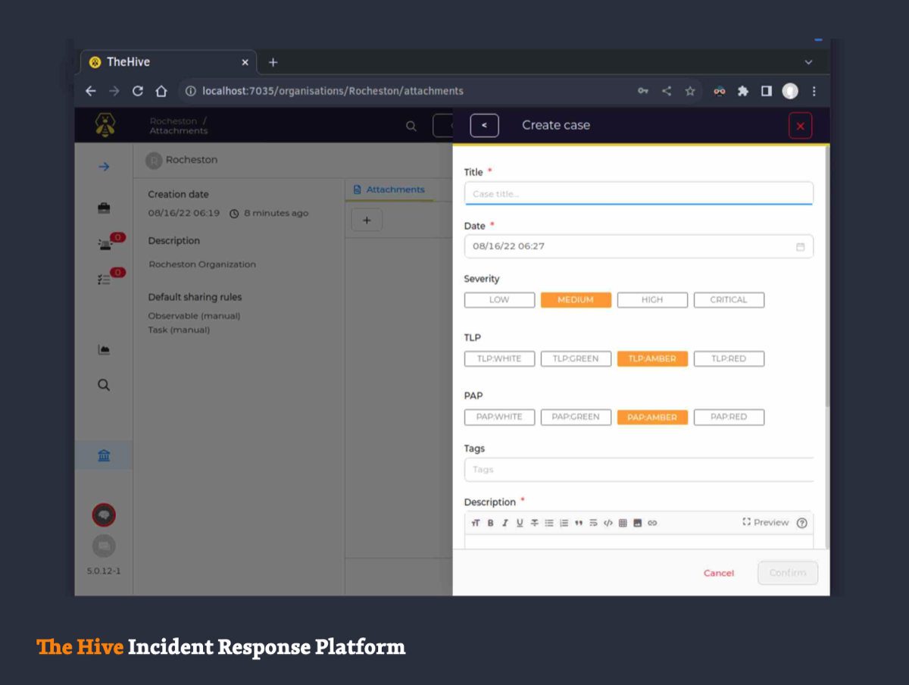Open the tasks checklist icon in sidebar
909x685 pixels.
click(x=105, y=279)
